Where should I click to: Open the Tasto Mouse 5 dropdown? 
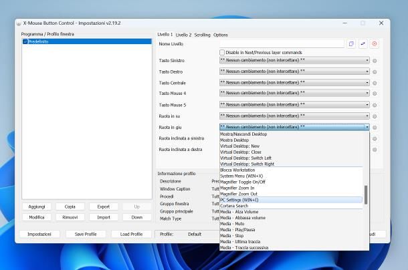coord(294,104)
